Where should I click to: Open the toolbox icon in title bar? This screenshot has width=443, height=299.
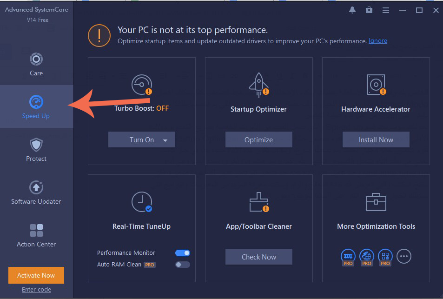tap(369, 10)
